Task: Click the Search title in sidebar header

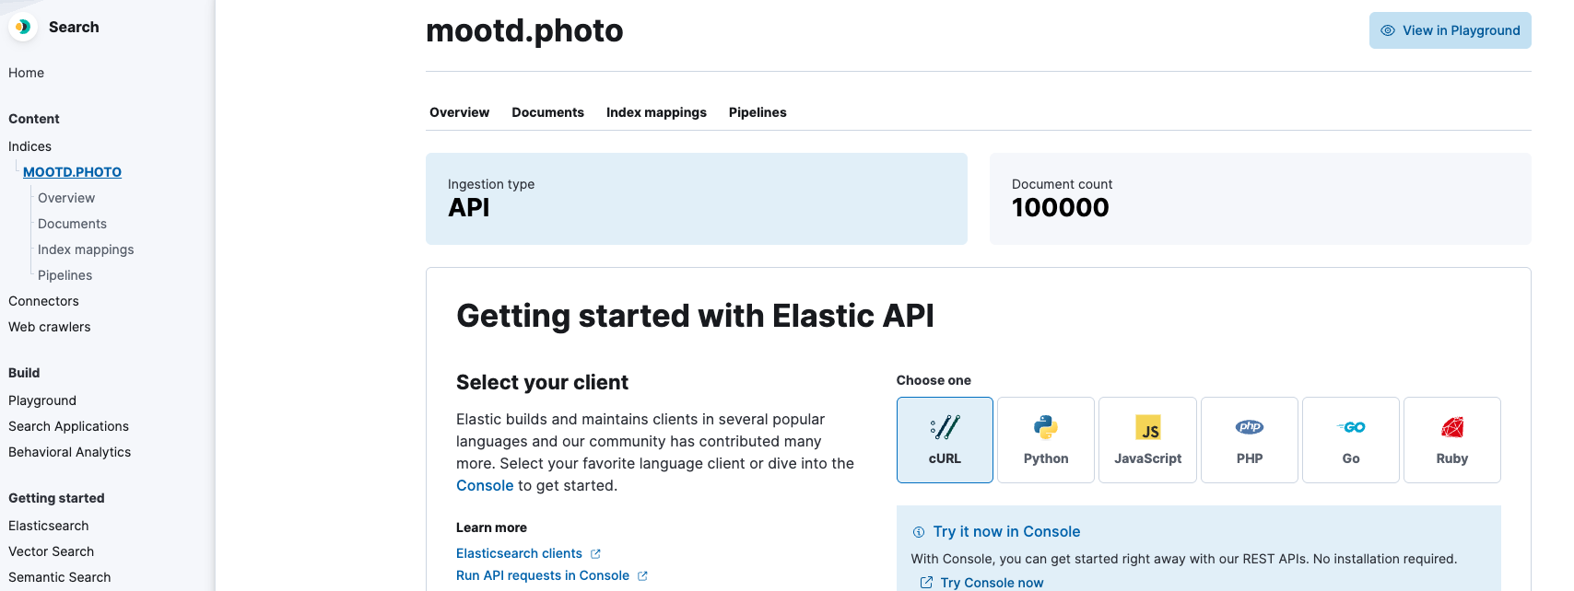Action: 74,27
